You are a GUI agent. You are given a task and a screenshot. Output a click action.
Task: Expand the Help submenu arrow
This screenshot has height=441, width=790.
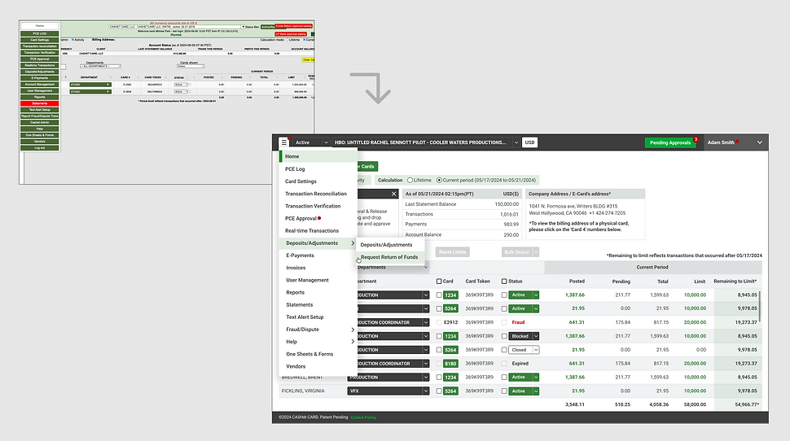353,342
